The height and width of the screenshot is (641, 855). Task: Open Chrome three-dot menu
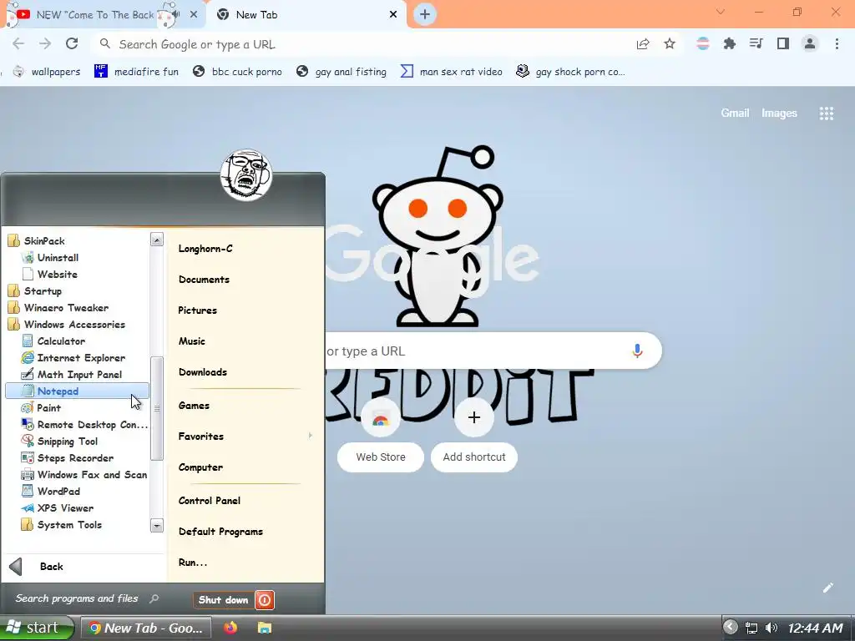(x=837, y=43)
